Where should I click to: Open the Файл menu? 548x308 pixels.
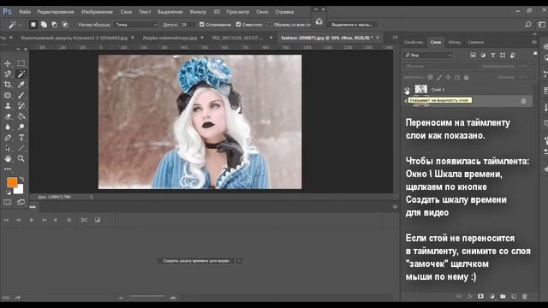click(x=25, y=12)
